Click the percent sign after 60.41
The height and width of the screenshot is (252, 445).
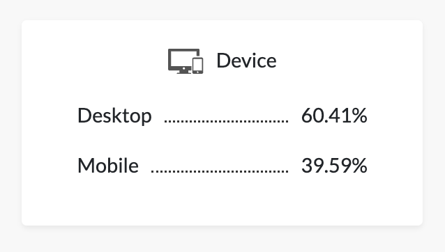(x=359, y=116)
